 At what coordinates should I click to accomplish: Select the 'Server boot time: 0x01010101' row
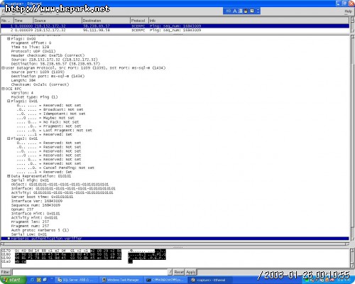42,197
